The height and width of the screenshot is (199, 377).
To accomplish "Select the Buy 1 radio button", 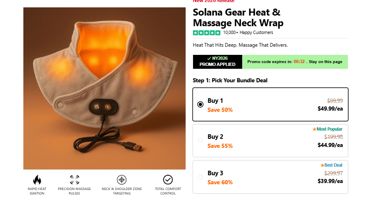I will click(x=200, y=104).
